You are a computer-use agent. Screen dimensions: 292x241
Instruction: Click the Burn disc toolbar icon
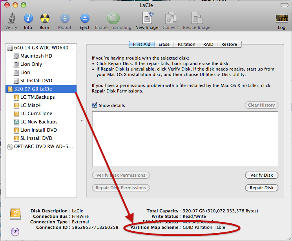[x=45, y=18]
